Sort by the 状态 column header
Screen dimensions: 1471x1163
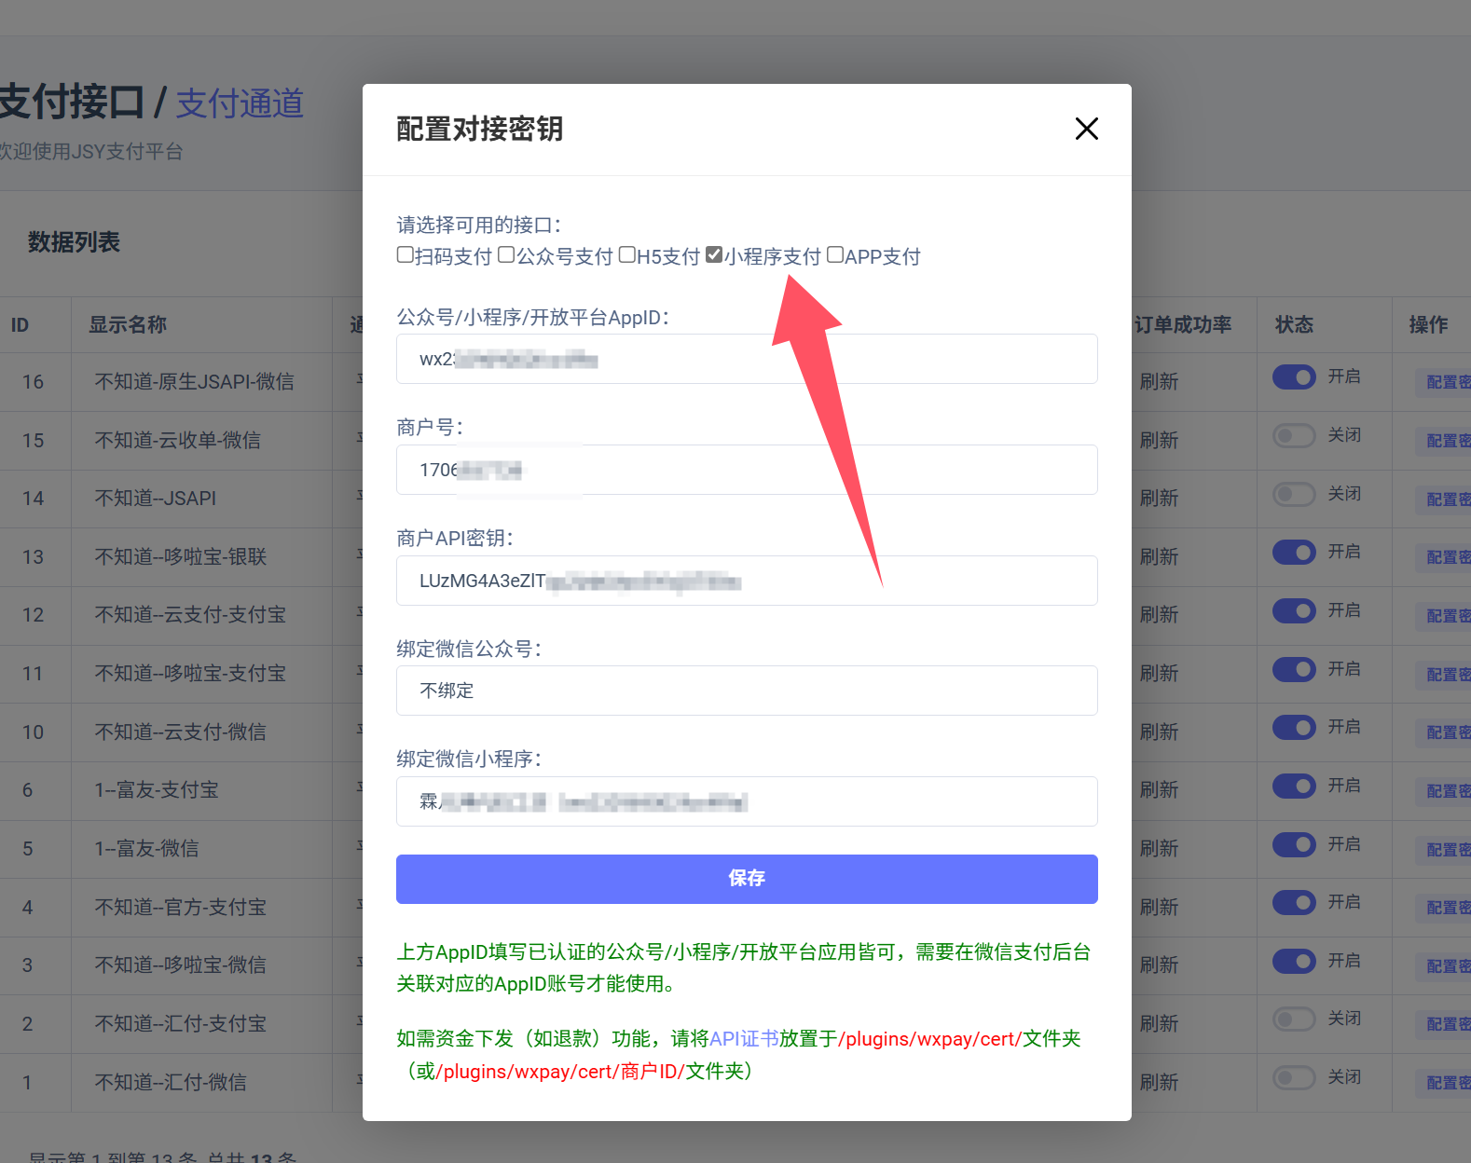pos(1294,324)
